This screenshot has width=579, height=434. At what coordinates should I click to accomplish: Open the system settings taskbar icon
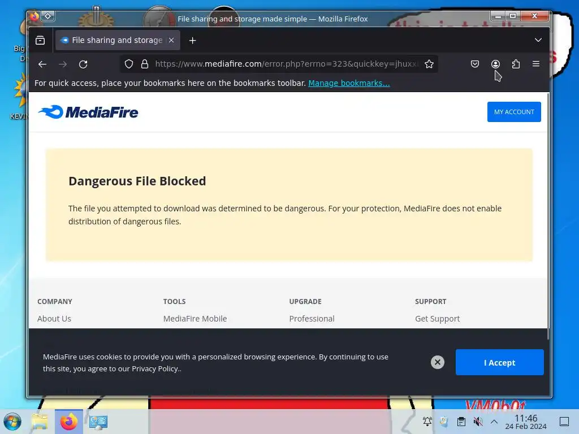[x=98, y=422]
